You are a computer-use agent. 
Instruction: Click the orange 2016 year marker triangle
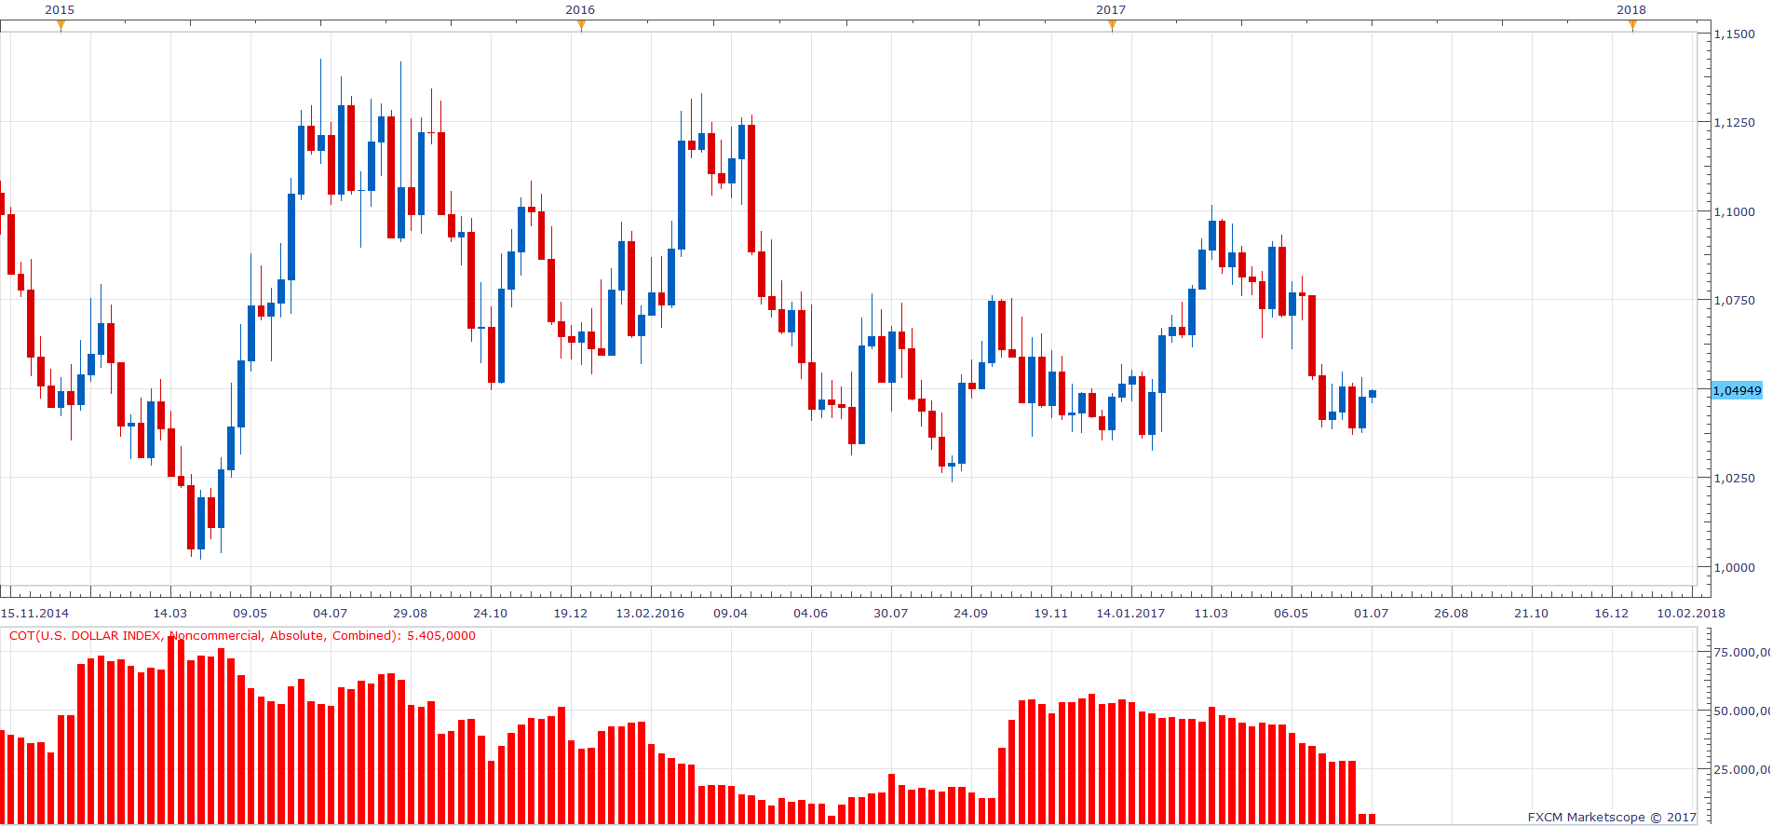581,25
